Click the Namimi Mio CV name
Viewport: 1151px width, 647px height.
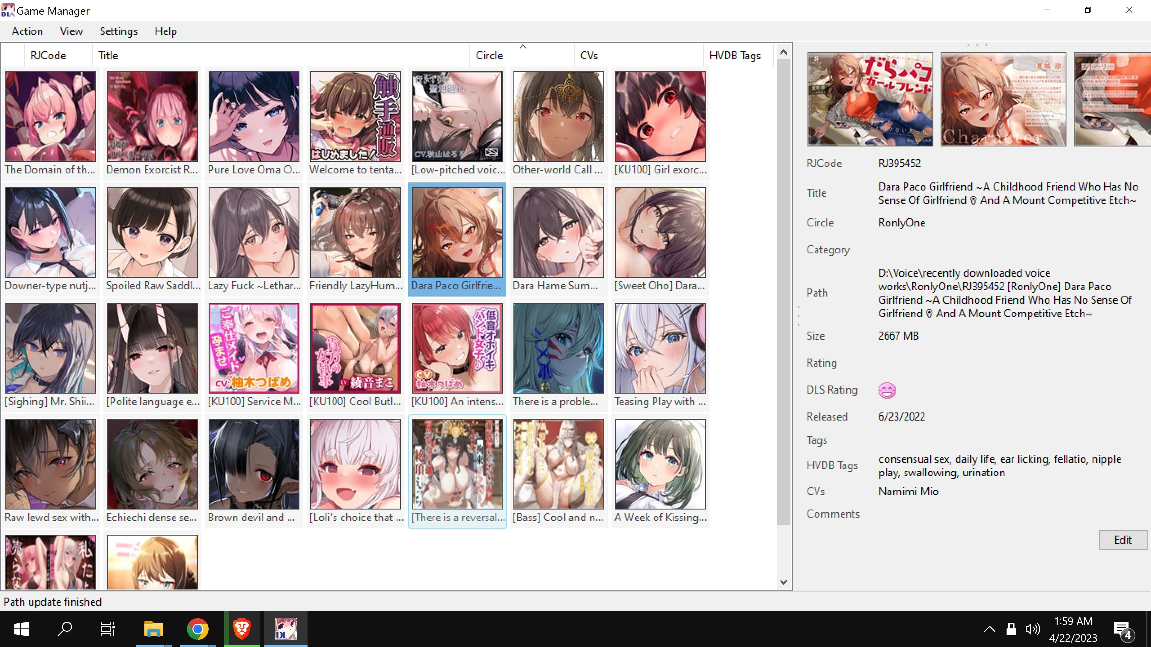coord(909,491)
